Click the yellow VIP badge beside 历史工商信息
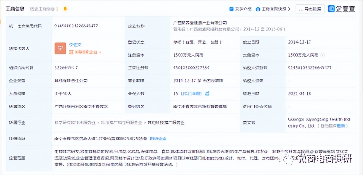The height and width of the screenshot is (175, 363). click(65, 9)
